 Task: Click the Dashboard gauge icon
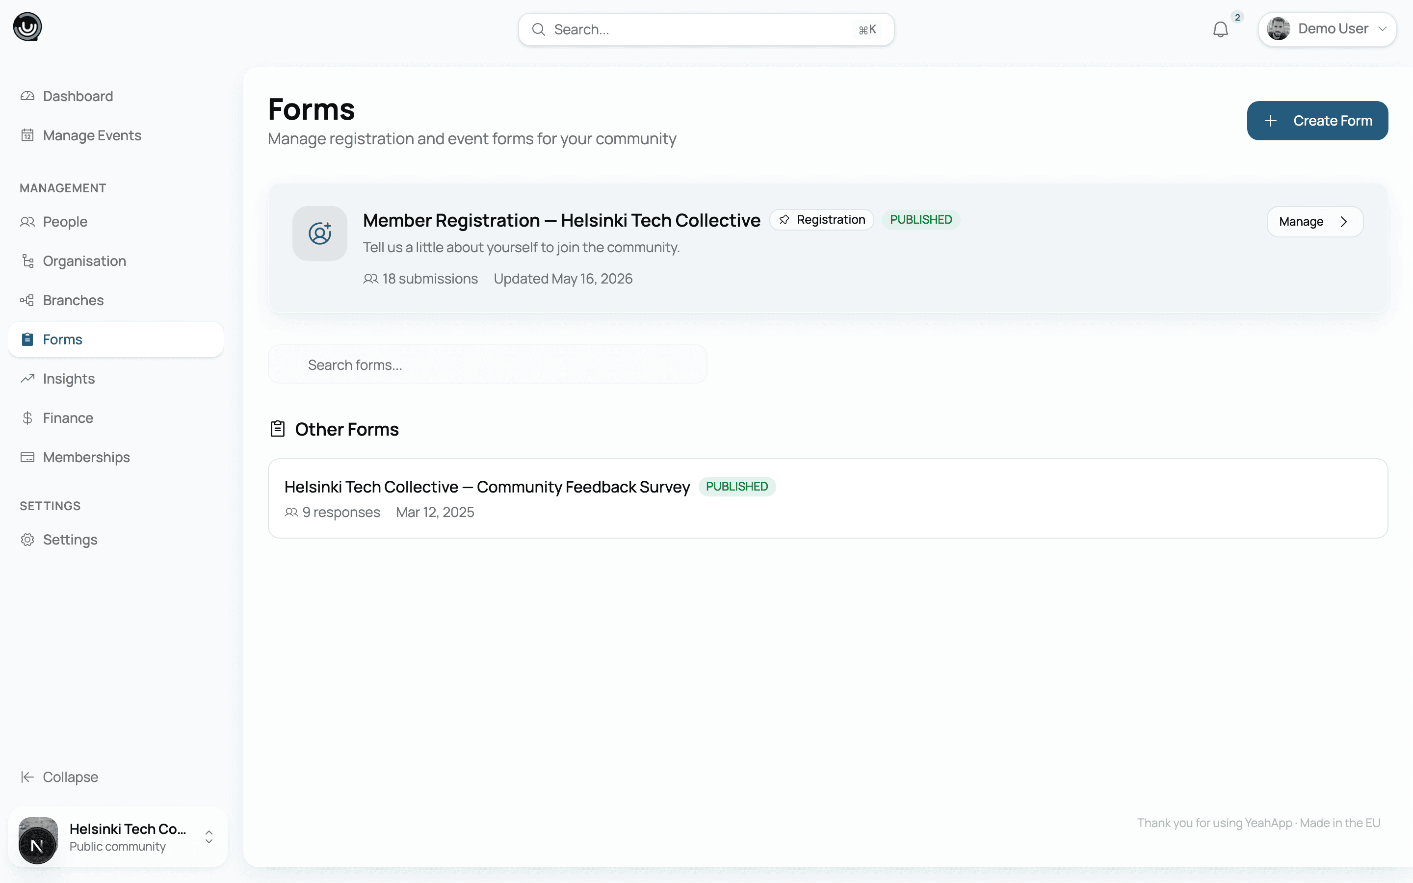[27, 96]
